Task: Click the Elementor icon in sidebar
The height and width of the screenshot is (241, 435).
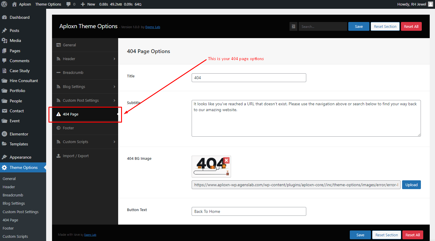Action: pos(4,134)
